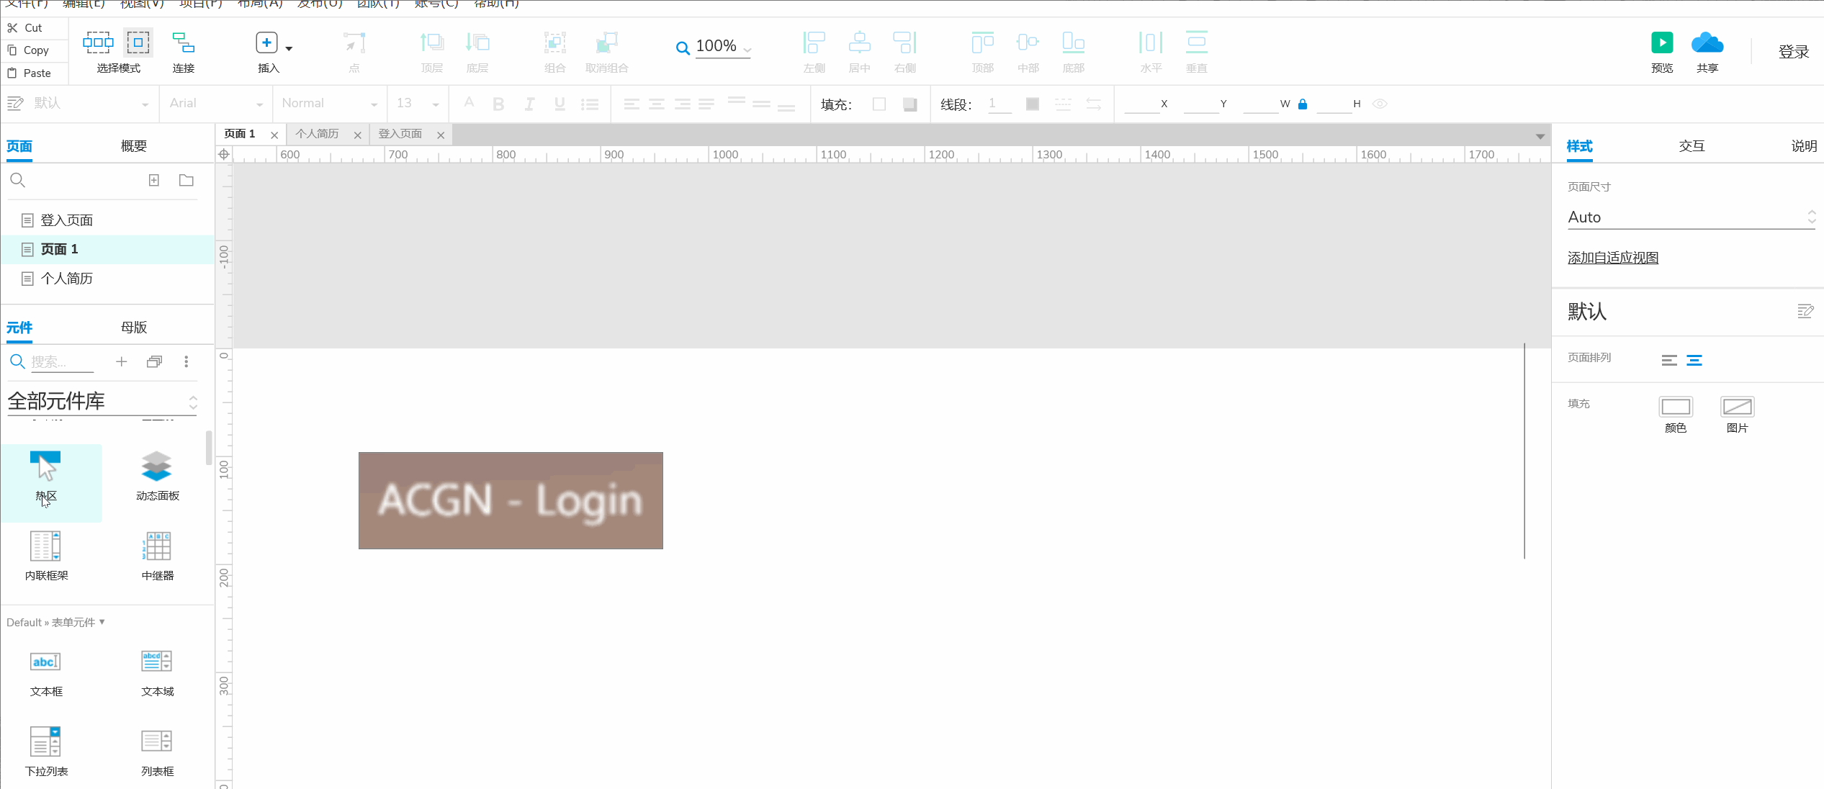Switch to the 概要 outline tab
1824x789 pixels.
tap(134, 146)
